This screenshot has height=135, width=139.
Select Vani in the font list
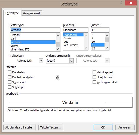[33, 38]
